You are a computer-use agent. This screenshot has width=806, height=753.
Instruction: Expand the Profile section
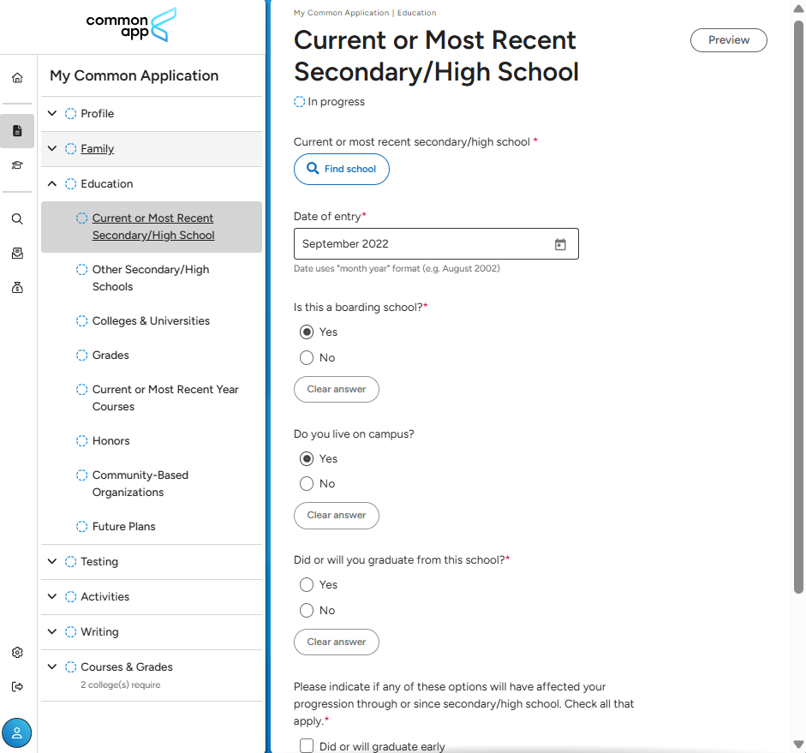[x=52, y=113]
